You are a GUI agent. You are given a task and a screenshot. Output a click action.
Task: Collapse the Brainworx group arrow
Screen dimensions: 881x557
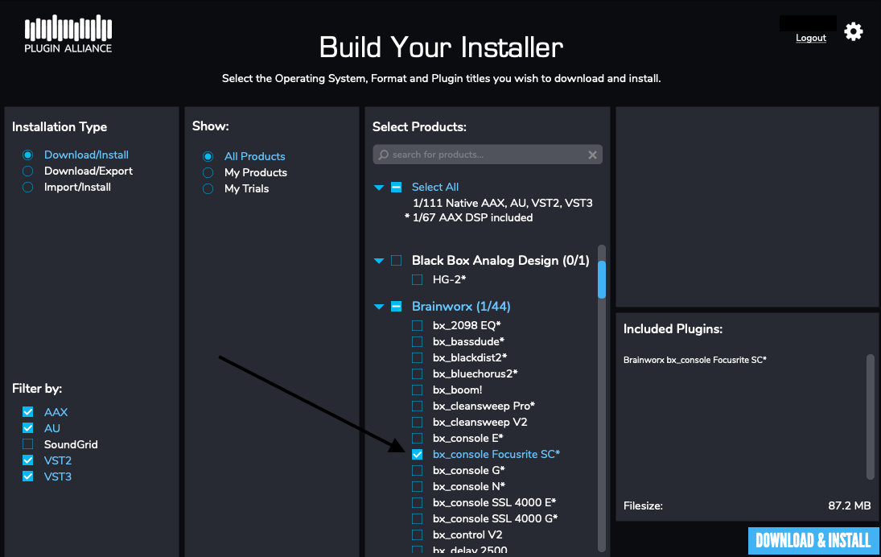tap(379, 307)
